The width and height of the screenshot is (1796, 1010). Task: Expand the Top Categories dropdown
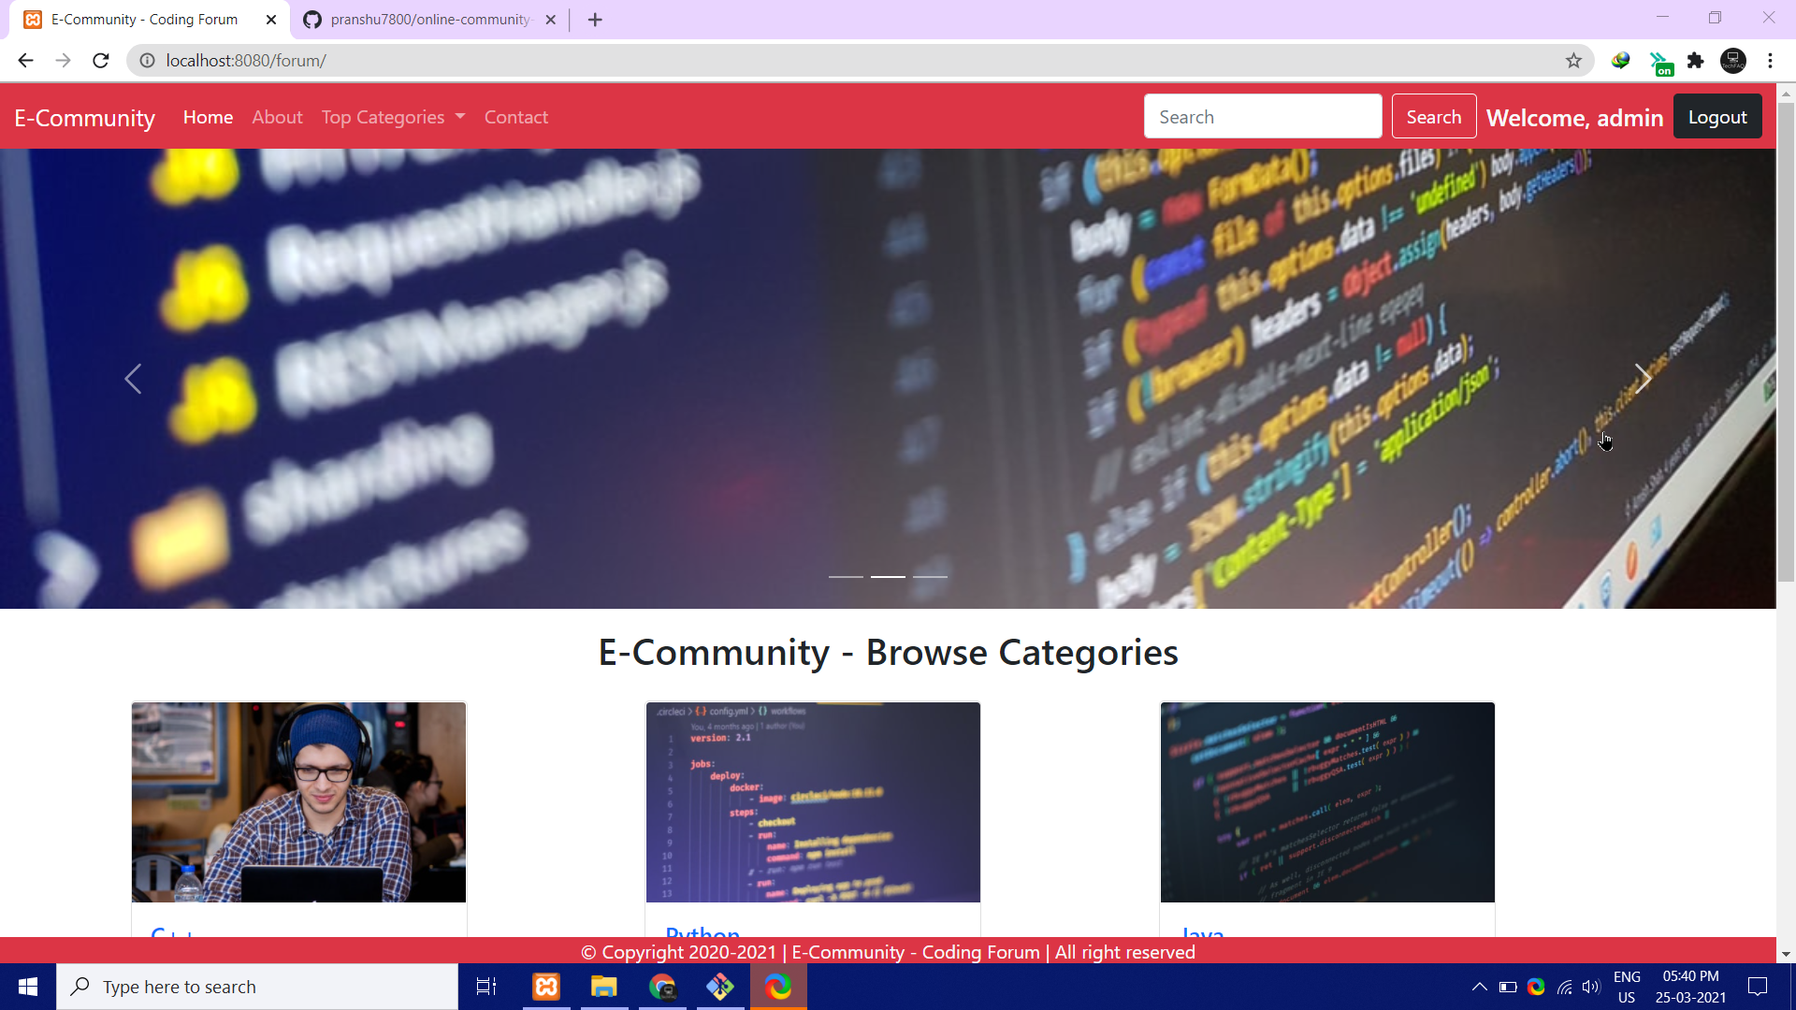(392, 117)
